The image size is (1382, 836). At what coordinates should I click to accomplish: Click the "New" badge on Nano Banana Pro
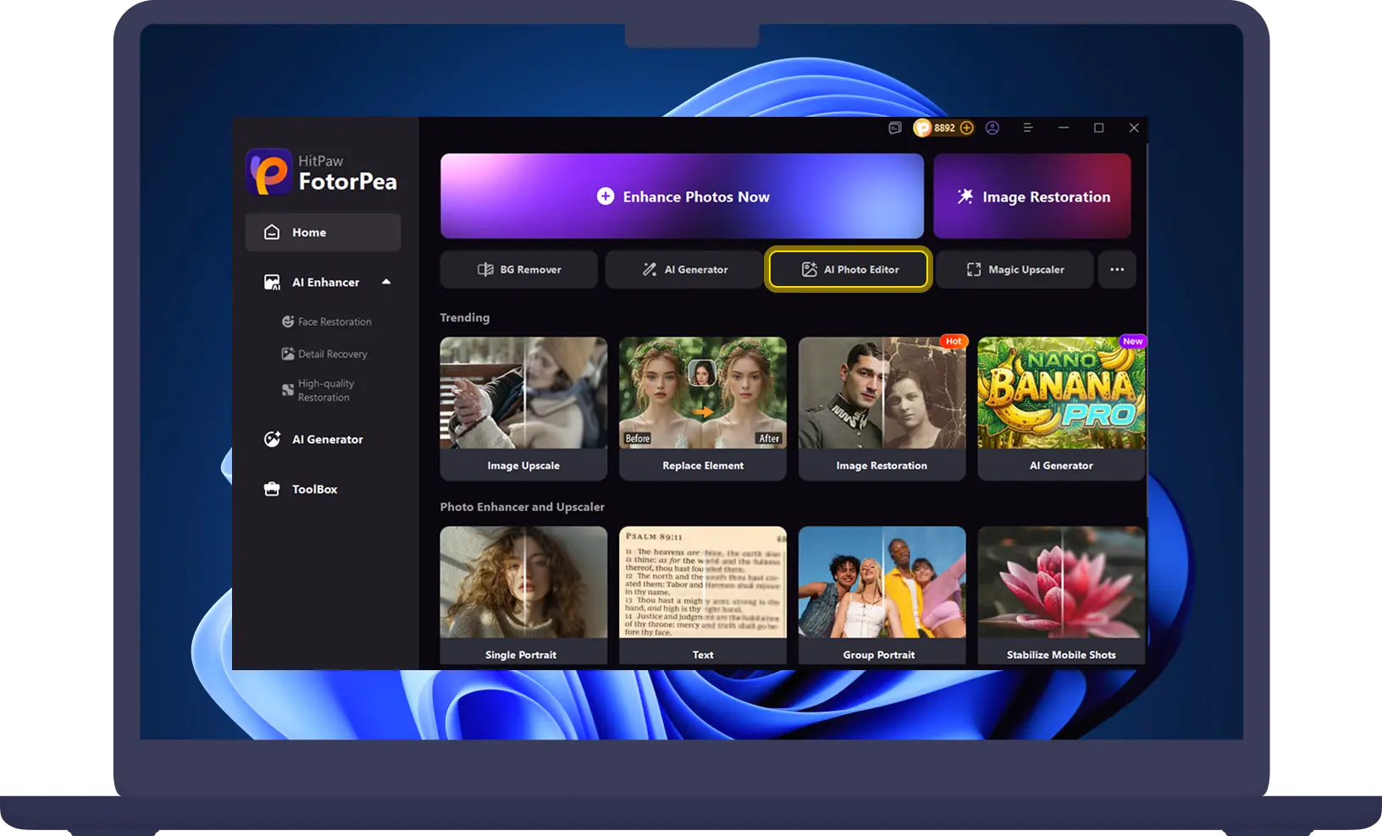coord(1133,341)
